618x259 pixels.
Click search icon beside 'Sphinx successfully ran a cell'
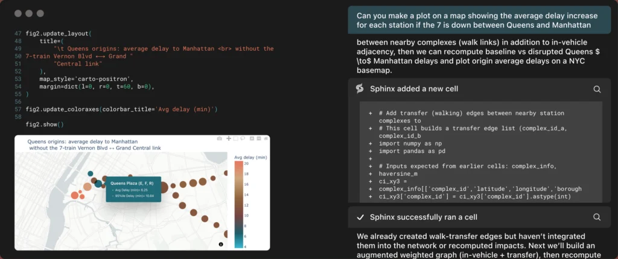pos(597,217)
